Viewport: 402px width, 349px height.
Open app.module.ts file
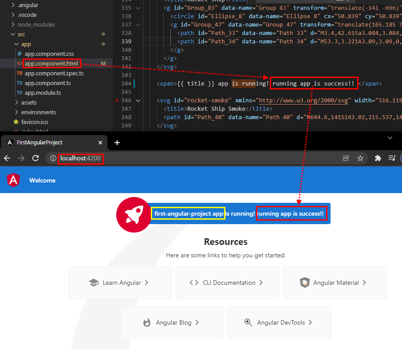pos(43,93)
